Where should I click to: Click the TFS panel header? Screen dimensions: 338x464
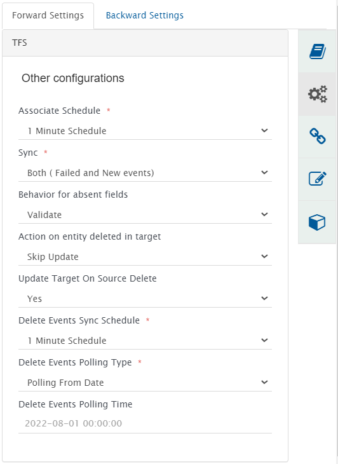pyautogui.click(x=145, y=43)
